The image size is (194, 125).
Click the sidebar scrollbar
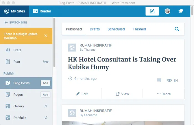[54, 42]
